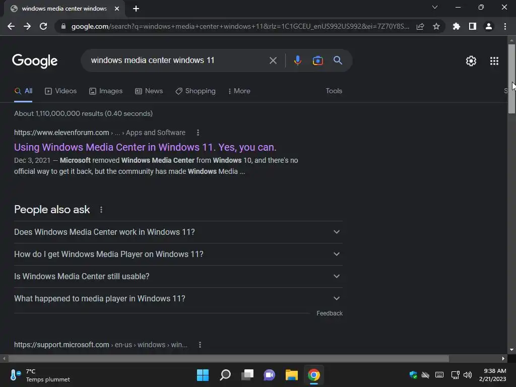Screen dimensions: 516x387
Task: Start a search by voice
Action: click(297, 60)
